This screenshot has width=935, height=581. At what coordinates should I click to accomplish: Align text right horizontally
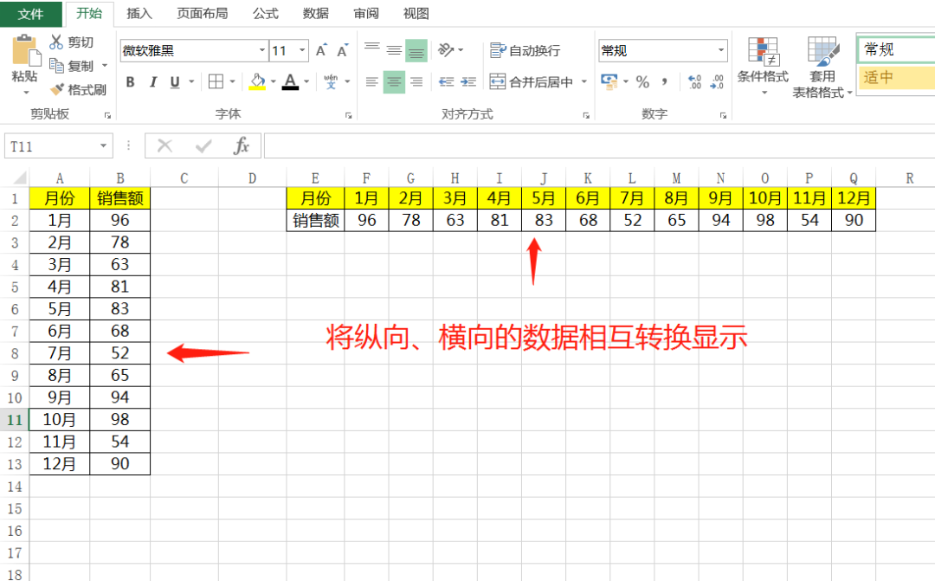point(416,81)
